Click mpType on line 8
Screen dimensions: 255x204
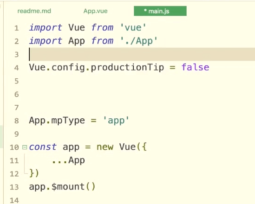coord(68,121)
